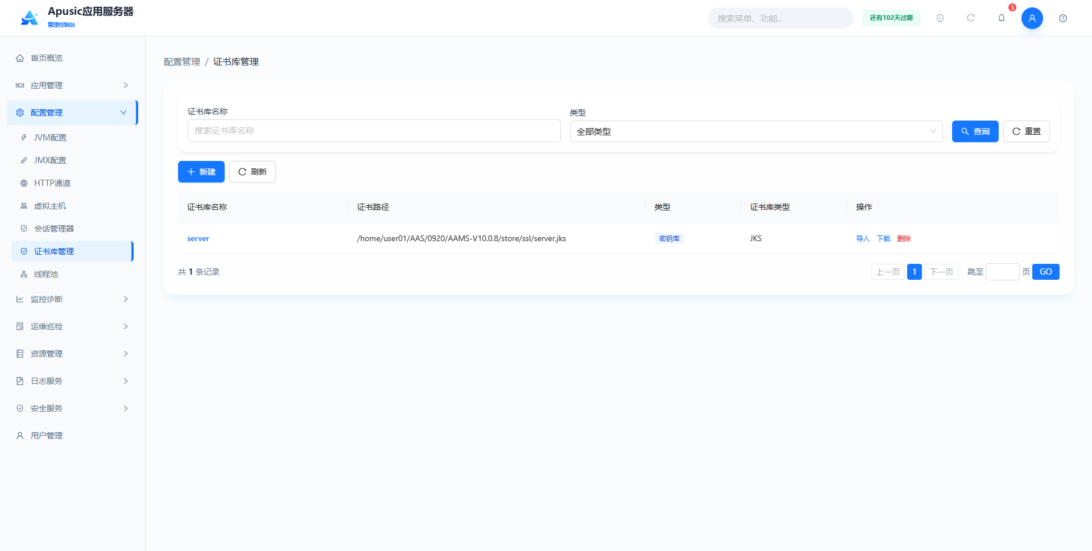The width and height of the screenshot is (1092, 551).
Task: Open the help question mark icon
Action: (x=1063, y=18)
